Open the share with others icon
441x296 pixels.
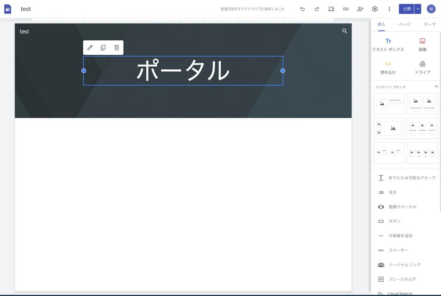point(360,9)
